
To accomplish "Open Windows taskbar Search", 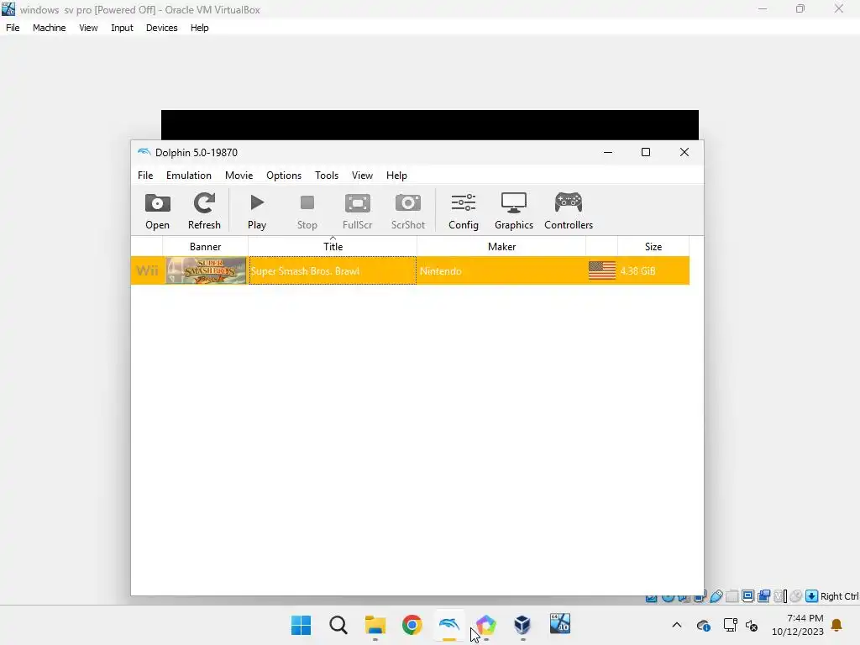I will tap(338, 625).
